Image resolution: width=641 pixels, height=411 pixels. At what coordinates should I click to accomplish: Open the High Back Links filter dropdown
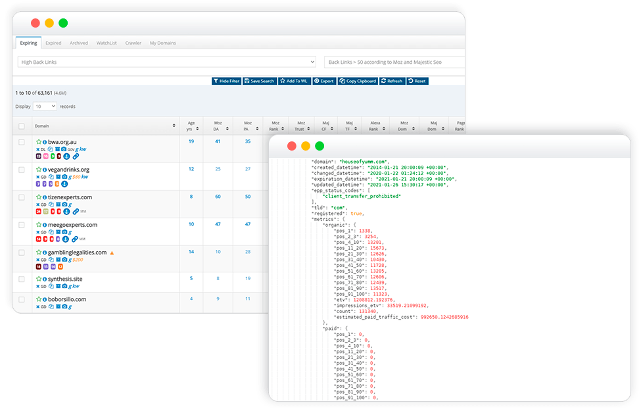click(x=167, y=62)
